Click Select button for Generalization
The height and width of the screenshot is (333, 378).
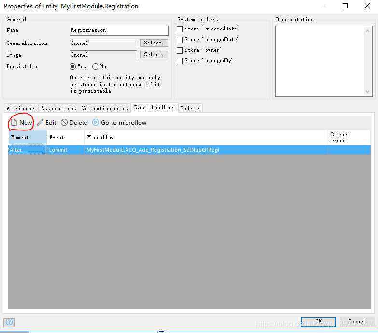154,43
